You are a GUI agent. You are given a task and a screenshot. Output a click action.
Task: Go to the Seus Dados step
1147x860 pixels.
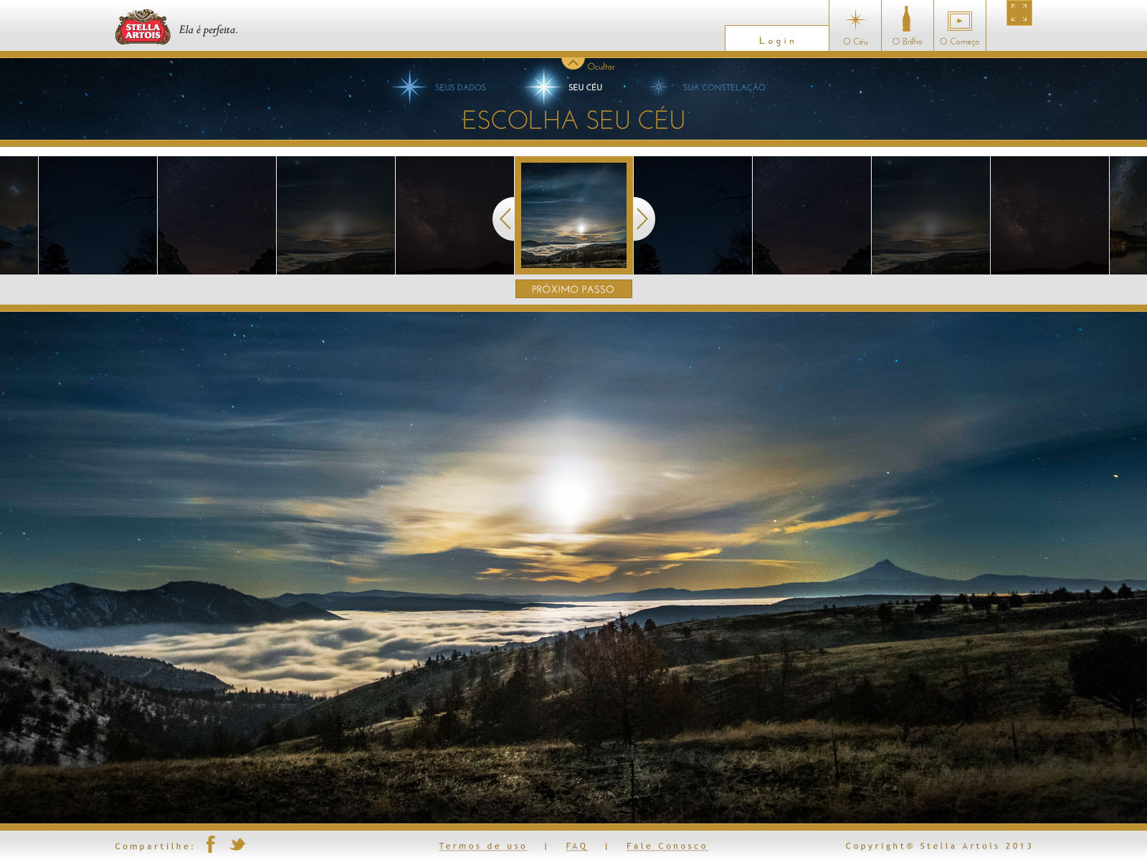(x=460, y=87)
